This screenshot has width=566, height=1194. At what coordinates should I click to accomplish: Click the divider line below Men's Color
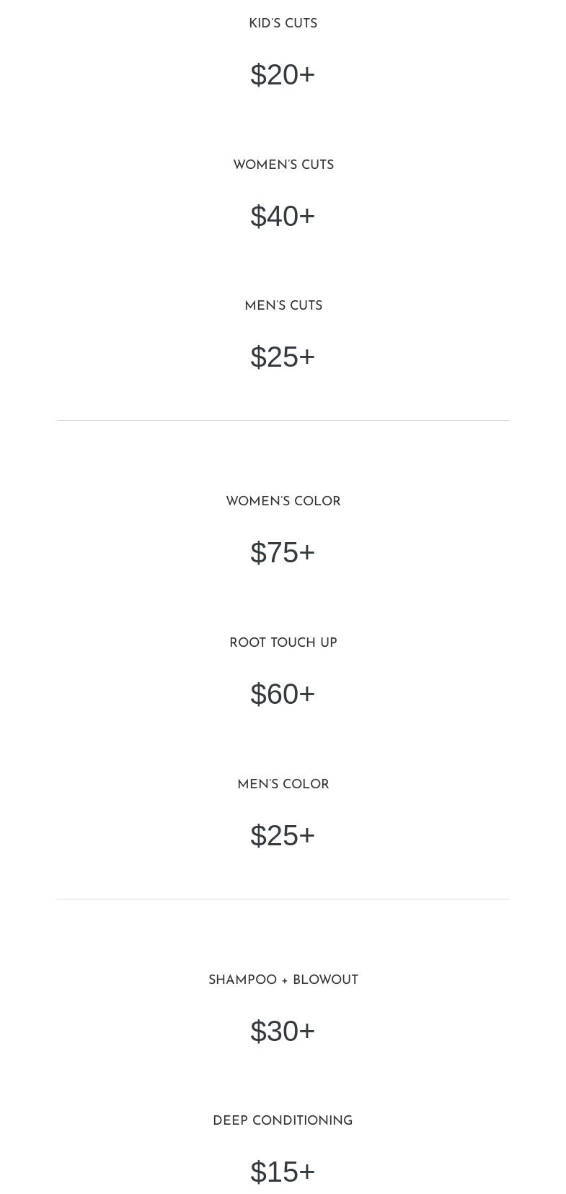[x=283, y=899]
